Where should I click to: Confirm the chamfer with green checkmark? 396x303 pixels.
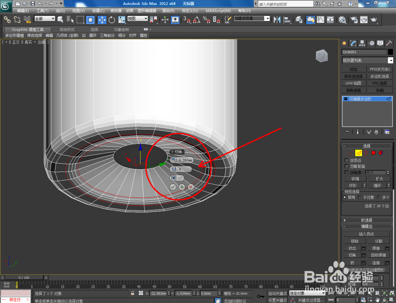(x=173, y=187)
